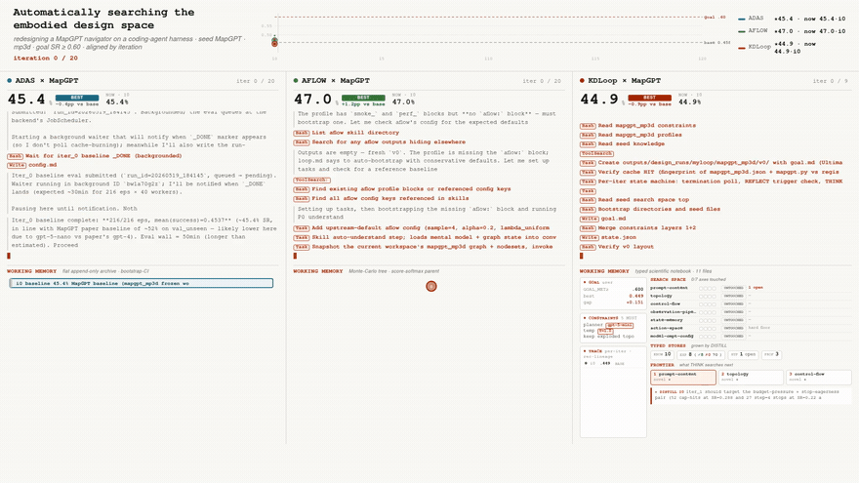Click 'Search for any aflow outputs hiding elsewhere'

[x=389, y=141]
